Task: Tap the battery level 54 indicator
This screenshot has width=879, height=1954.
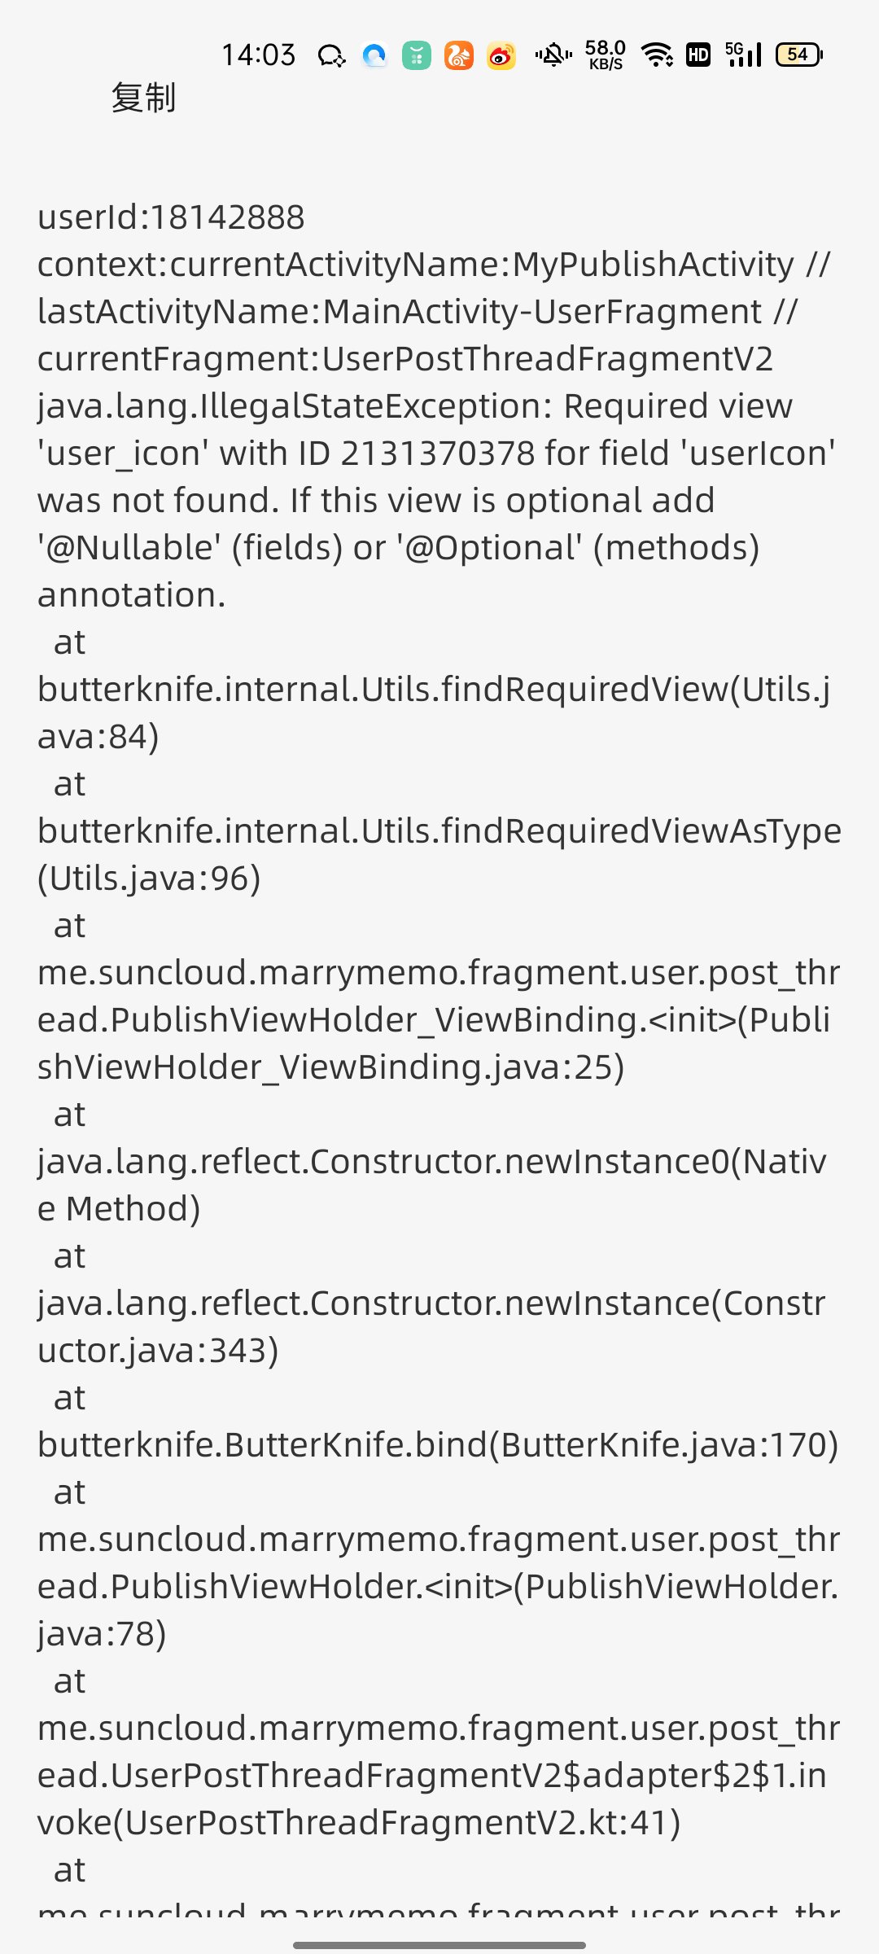Action: coord(799,55)
